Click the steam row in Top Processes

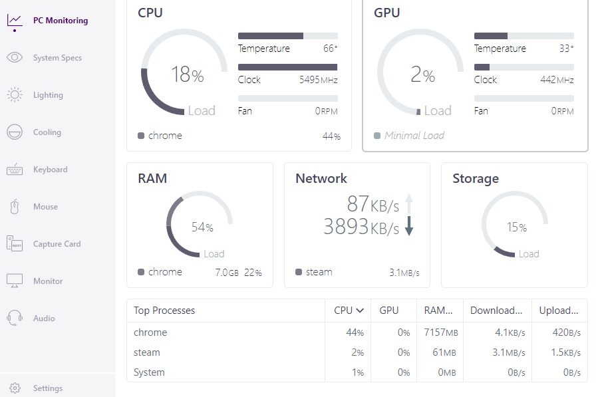[147, 352]
